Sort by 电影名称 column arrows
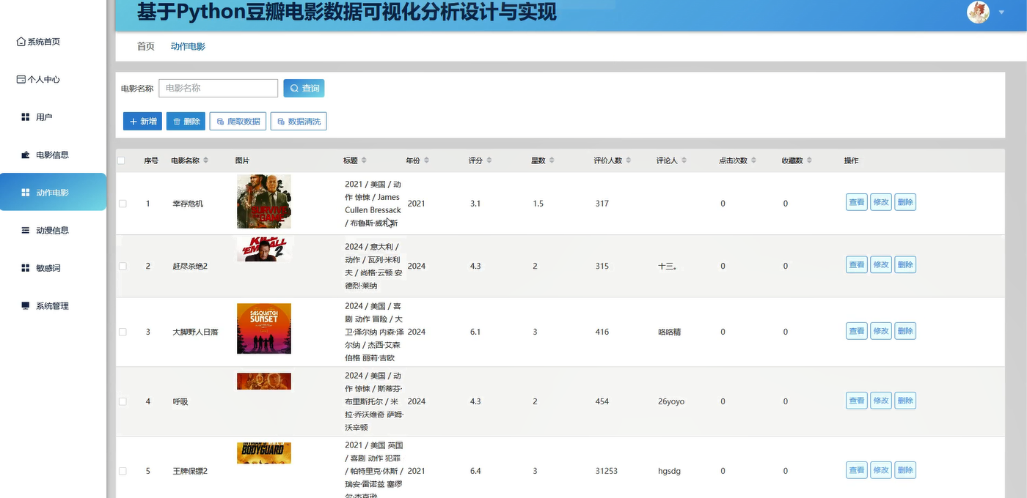The width and height of the screenshot is (1027, 498). pos(206,160)
